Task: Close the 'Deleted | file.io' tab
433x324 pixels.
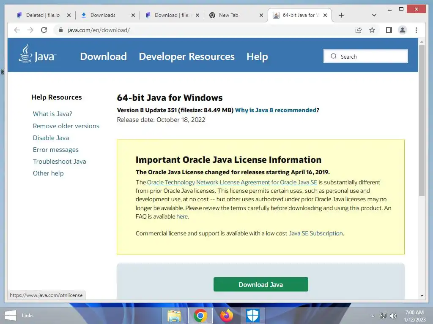Action: 69,15
